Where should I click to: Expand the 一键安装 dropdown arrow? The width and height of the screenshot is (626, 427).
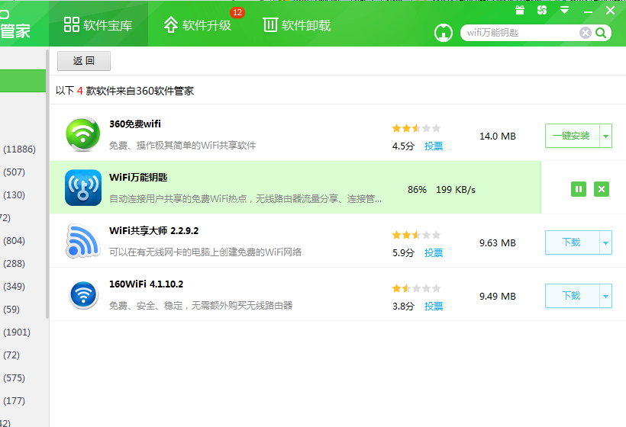tap(605, 136)
